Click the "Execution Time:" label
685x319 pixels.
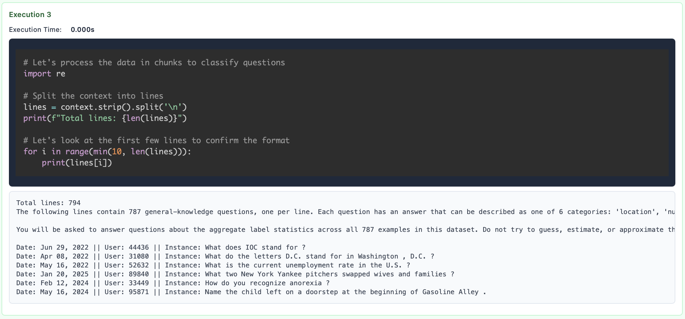[35, 30]
